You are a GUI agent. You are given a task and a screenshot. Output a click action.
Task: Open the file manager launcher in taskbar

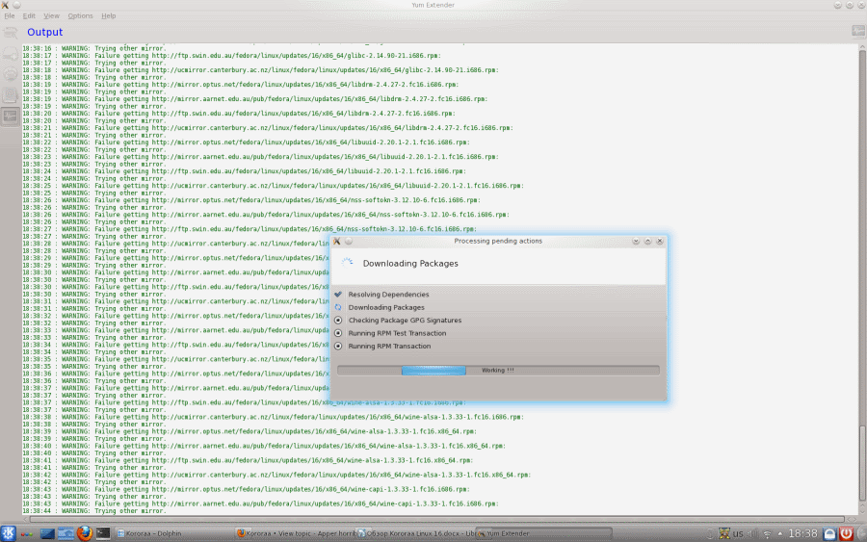click(x=66, y=533)
